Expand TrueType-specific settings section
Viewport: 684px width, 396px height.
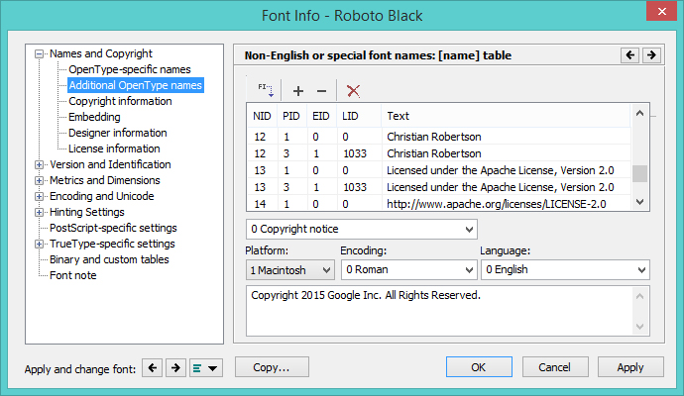40,244
